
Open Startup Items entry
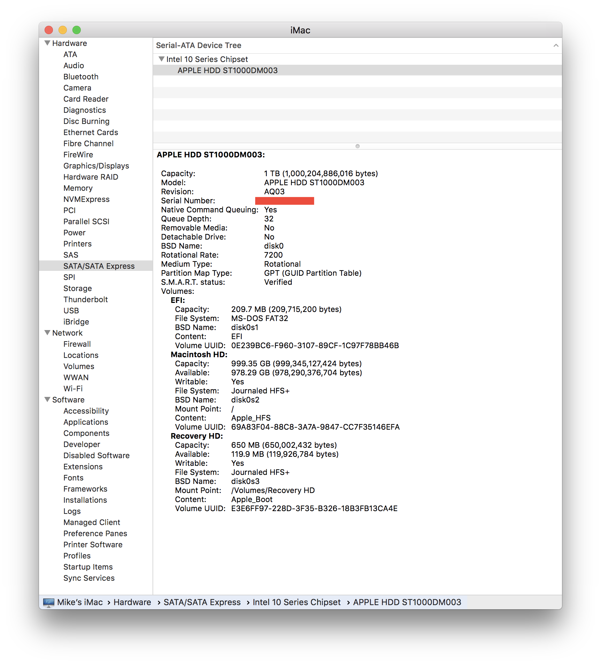click(x=88, y=567)
